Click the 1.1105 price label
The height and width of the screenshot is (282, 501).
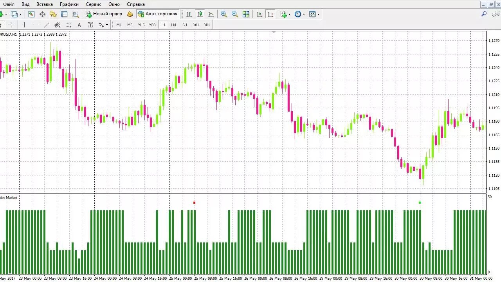pyautogui.click(x=493, y=189)
